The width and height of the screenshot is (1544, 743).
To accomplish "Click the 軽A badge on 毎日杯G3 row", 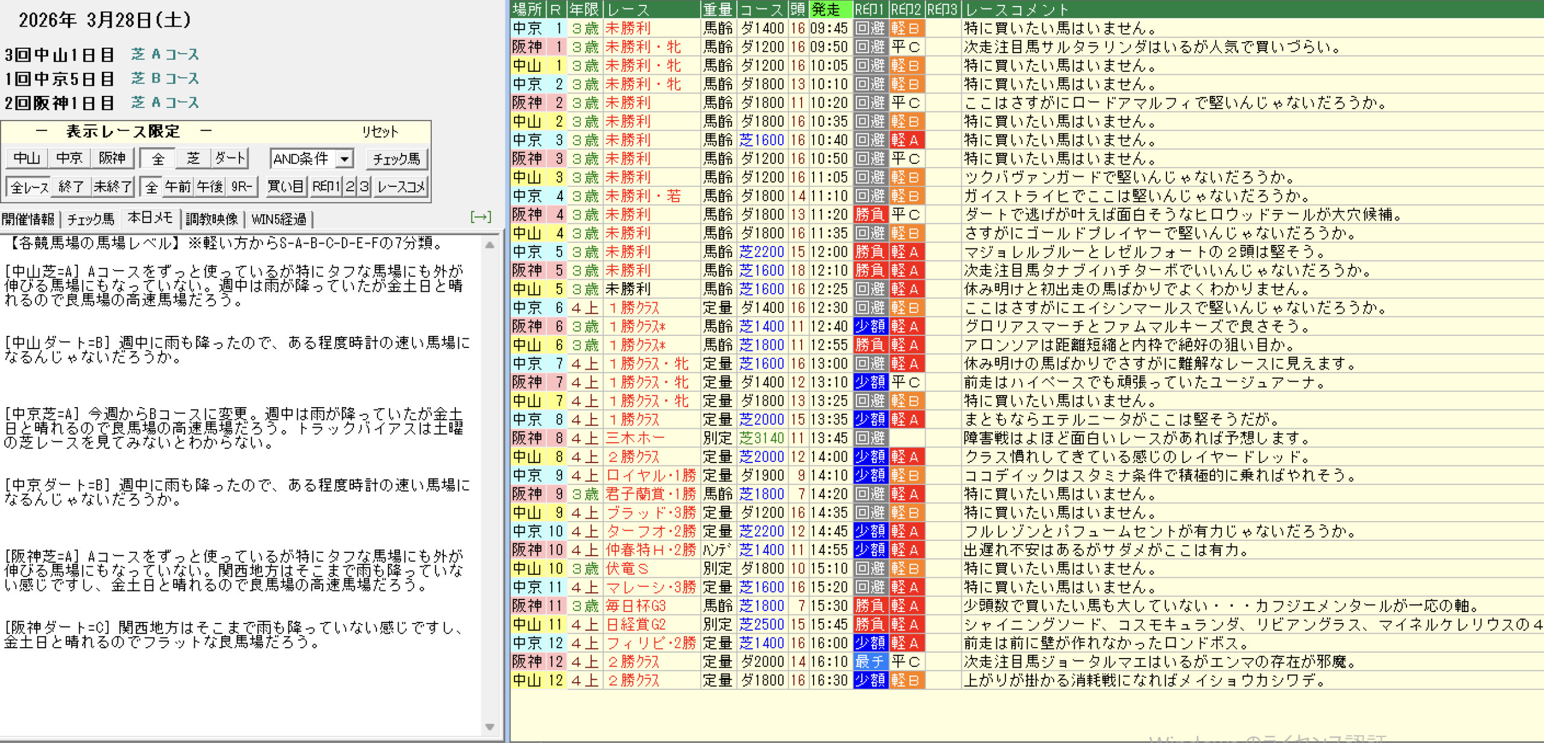I will point(906,605).
